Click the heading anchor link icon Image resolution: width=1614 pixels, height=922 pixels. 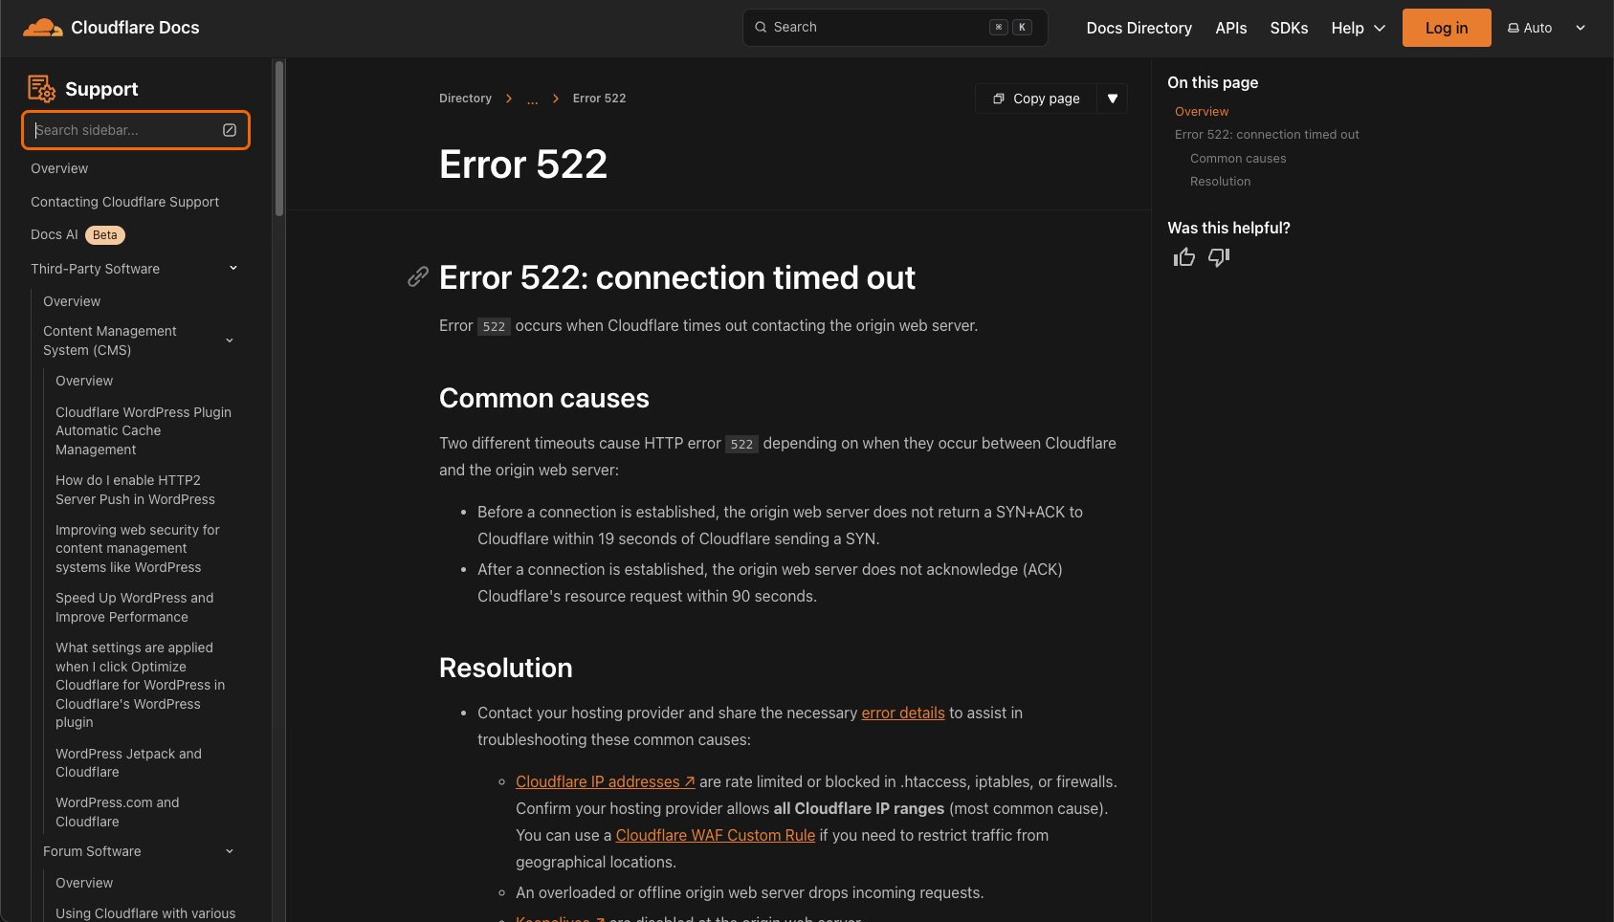point(418,277)
